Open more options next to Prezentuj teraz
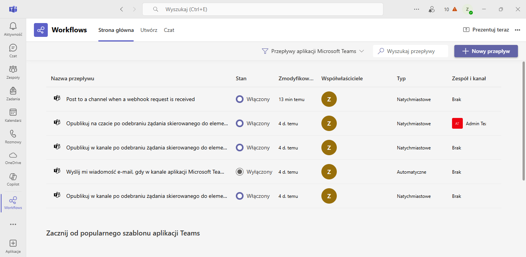The height and width of the screenshot is (257, 526). 518,30
